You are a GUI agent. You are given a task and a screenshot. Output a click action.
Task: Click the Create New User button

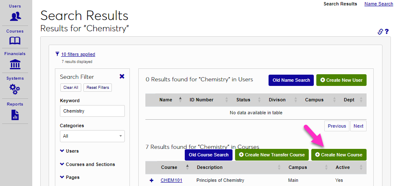(341, 80)
